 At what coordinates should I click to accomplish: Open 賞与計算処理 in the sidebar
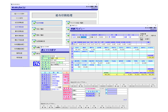tap(19, 31)
